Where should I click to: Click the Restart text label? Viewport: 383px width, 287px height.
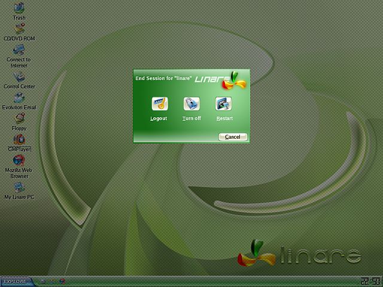click(x=224, y=118)
